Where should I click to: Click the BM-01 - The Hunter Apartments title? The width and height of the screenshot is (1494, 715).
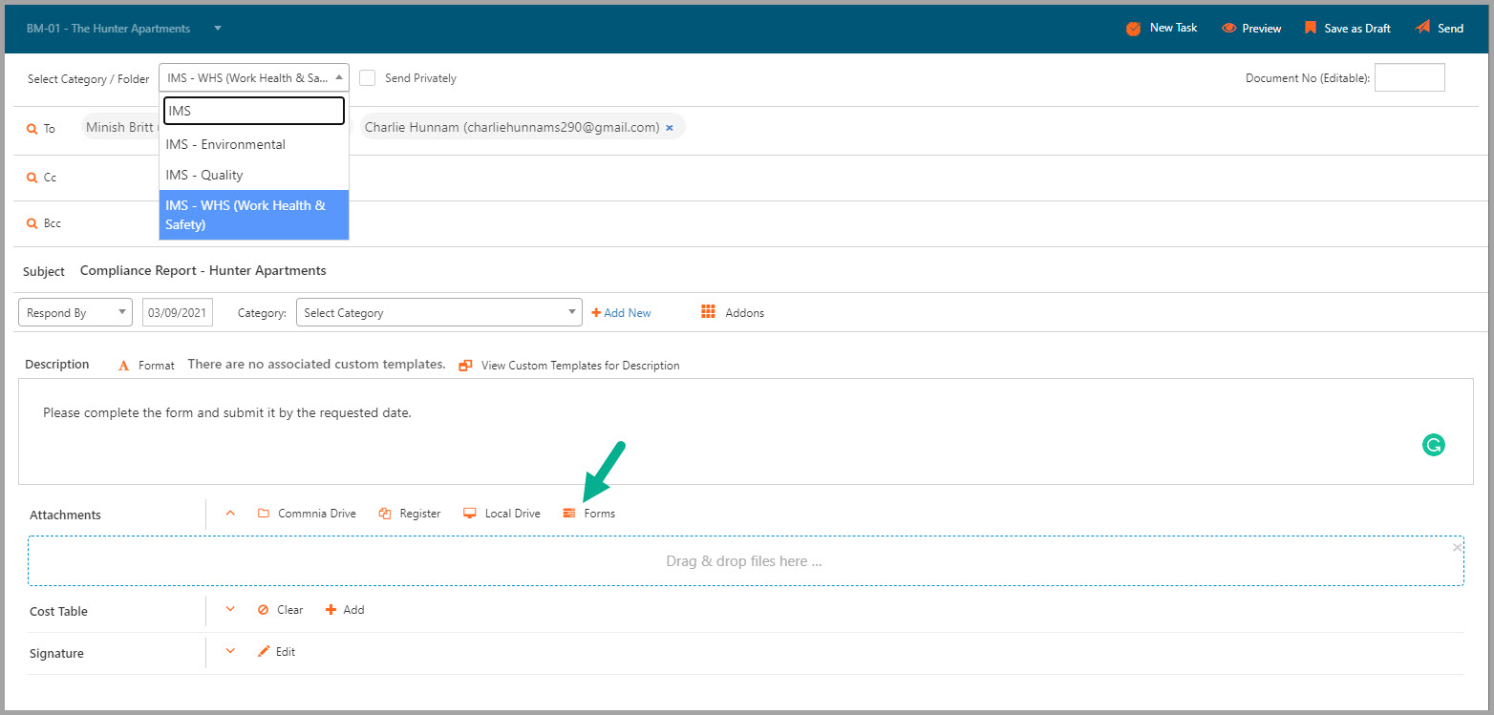pos(108,29)
